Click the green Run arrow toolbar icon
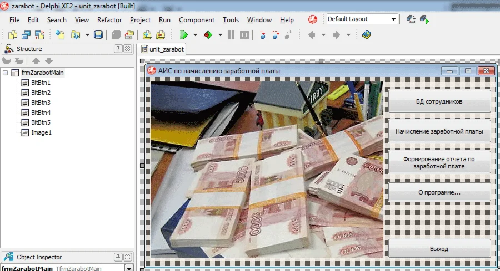The image size is (500, 271). pos(184,35)
